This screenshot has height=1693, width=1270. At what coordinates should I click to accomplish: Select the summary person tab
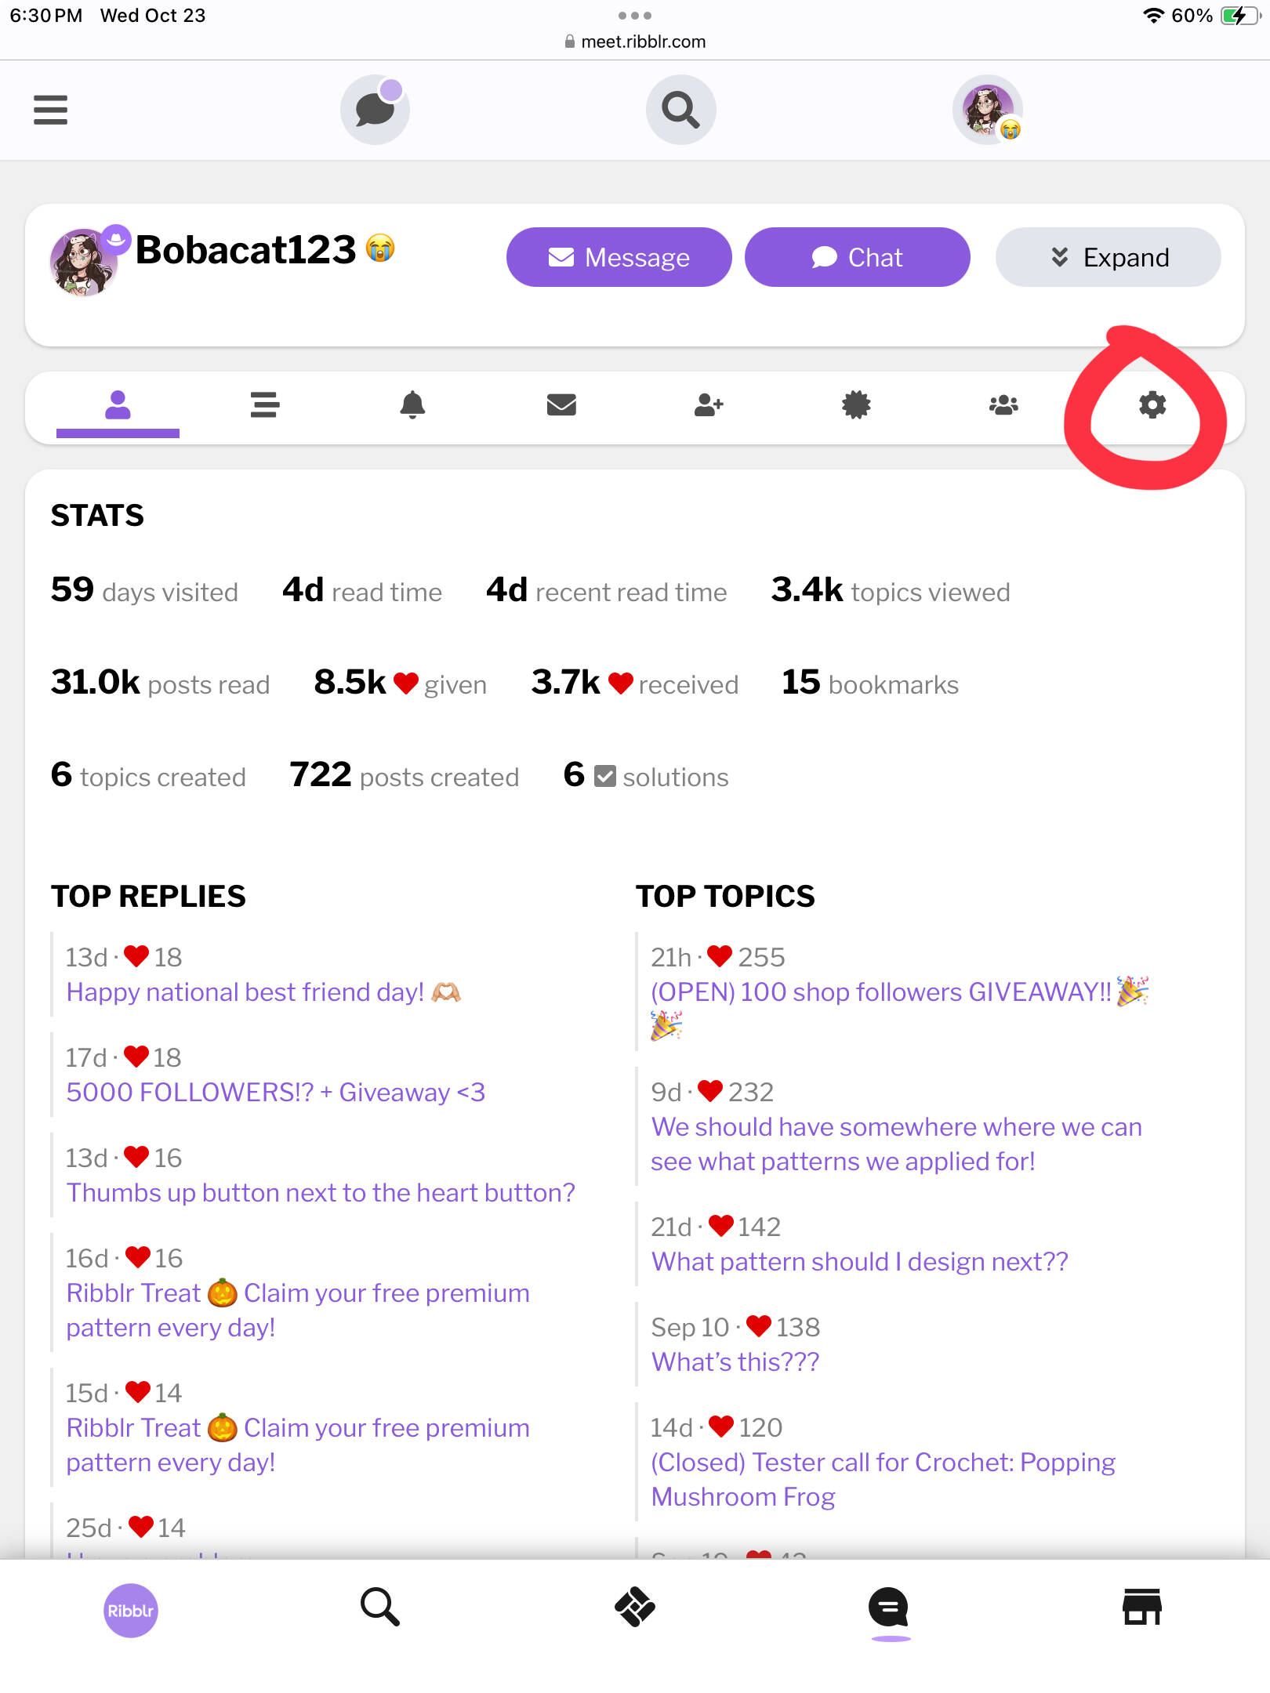pyautogui.click(x=118, y=405)
